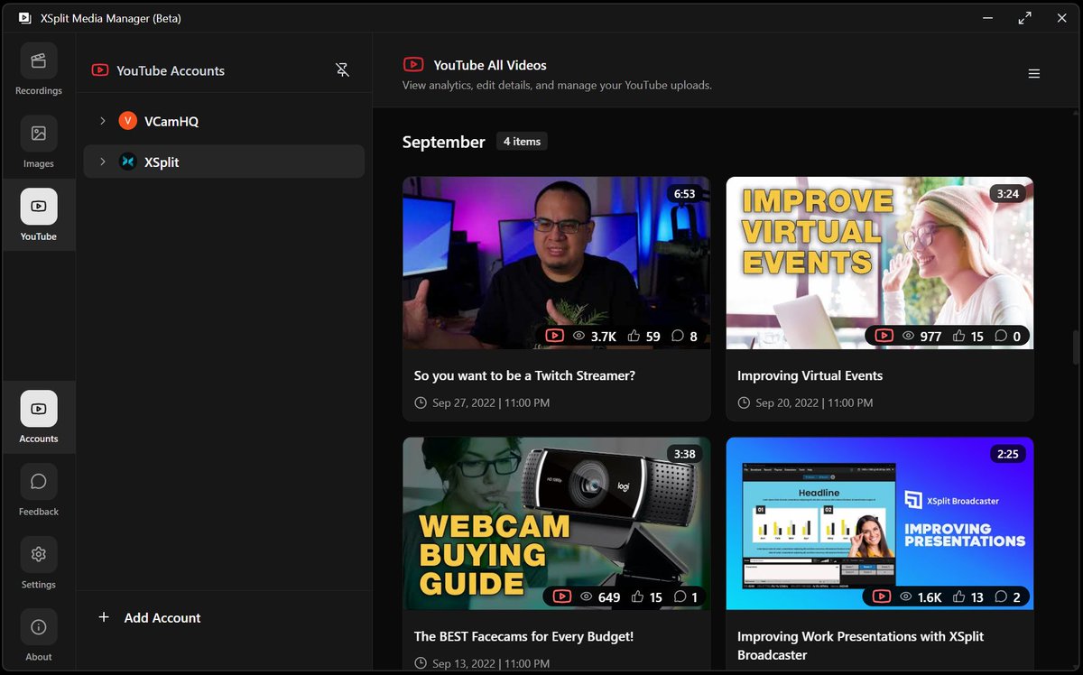Click the 'YouTube Accounts' panel title

coord(171,70)
